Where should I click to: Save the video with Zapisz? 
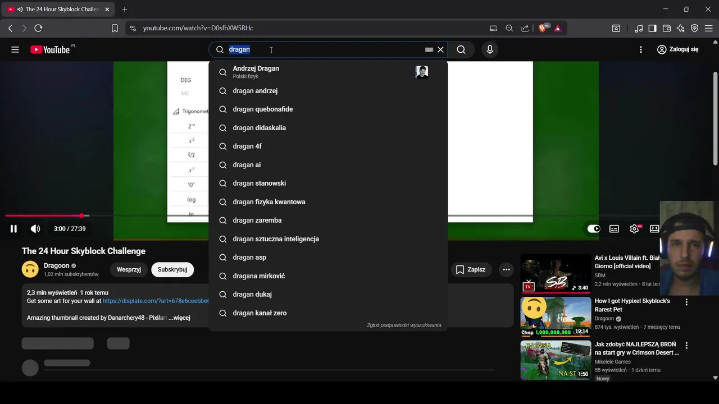click(x=471, y=269)
